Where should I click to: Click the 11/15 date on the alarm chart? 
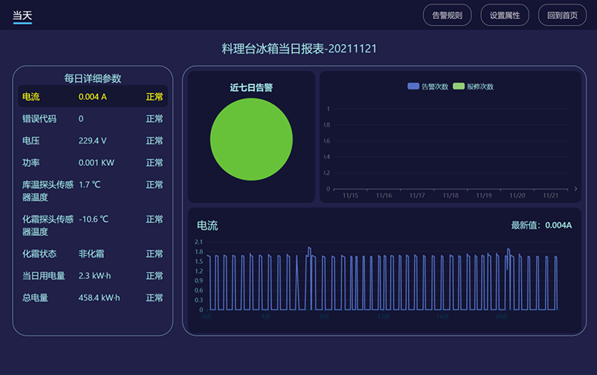pos(351,196)
